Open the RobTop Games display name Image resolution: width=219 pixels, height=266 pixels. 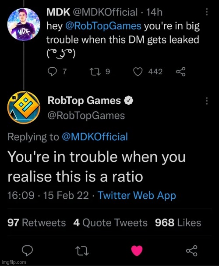point(84,100)
